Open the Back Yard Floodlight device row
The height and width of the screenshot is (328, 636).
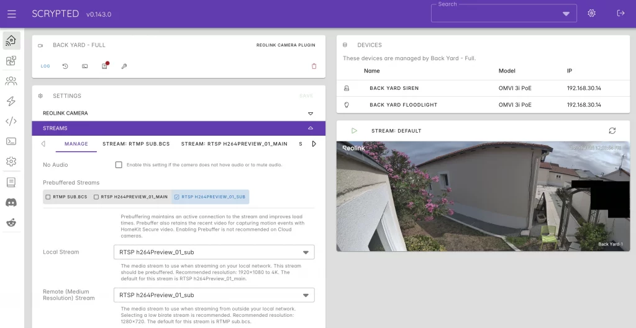click(x=483, y=105)
